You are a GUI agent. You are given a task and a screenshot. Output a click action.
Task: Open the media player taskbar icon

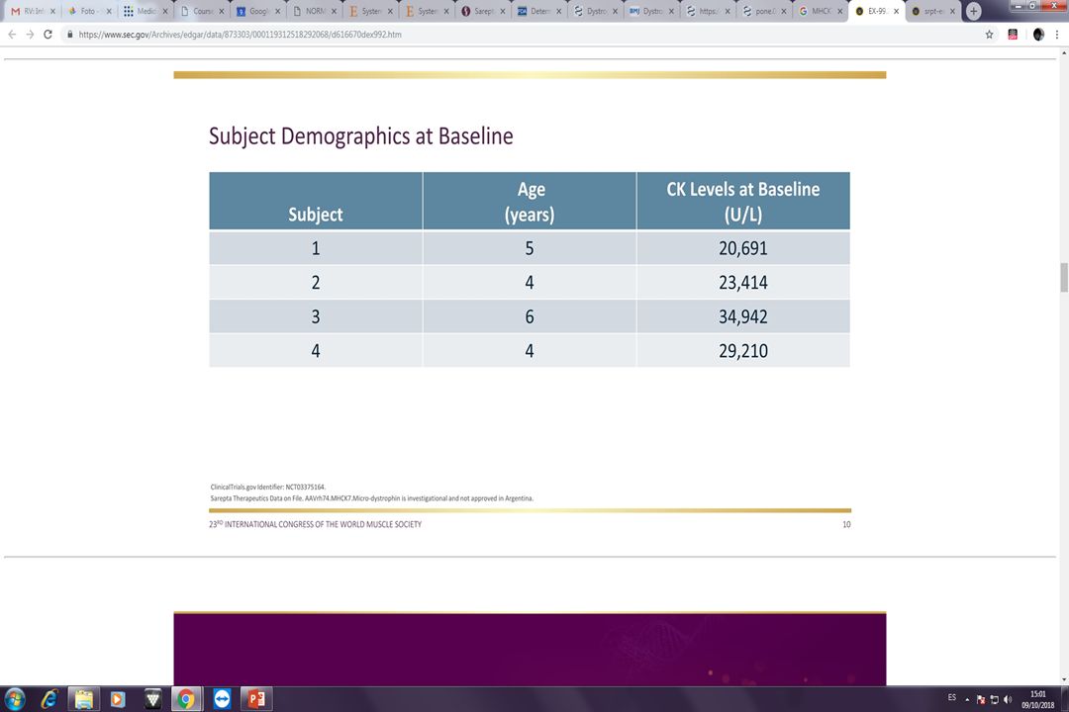coord(118,698)
